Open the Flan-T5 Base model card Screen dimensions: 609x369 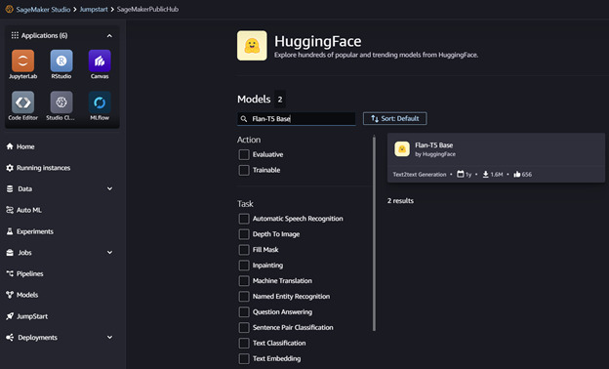[496, 158]
